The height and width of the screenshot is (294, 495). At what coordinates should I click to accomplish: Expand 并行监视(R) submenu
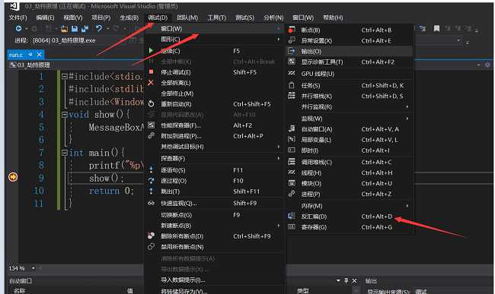[x=350, y=106]
